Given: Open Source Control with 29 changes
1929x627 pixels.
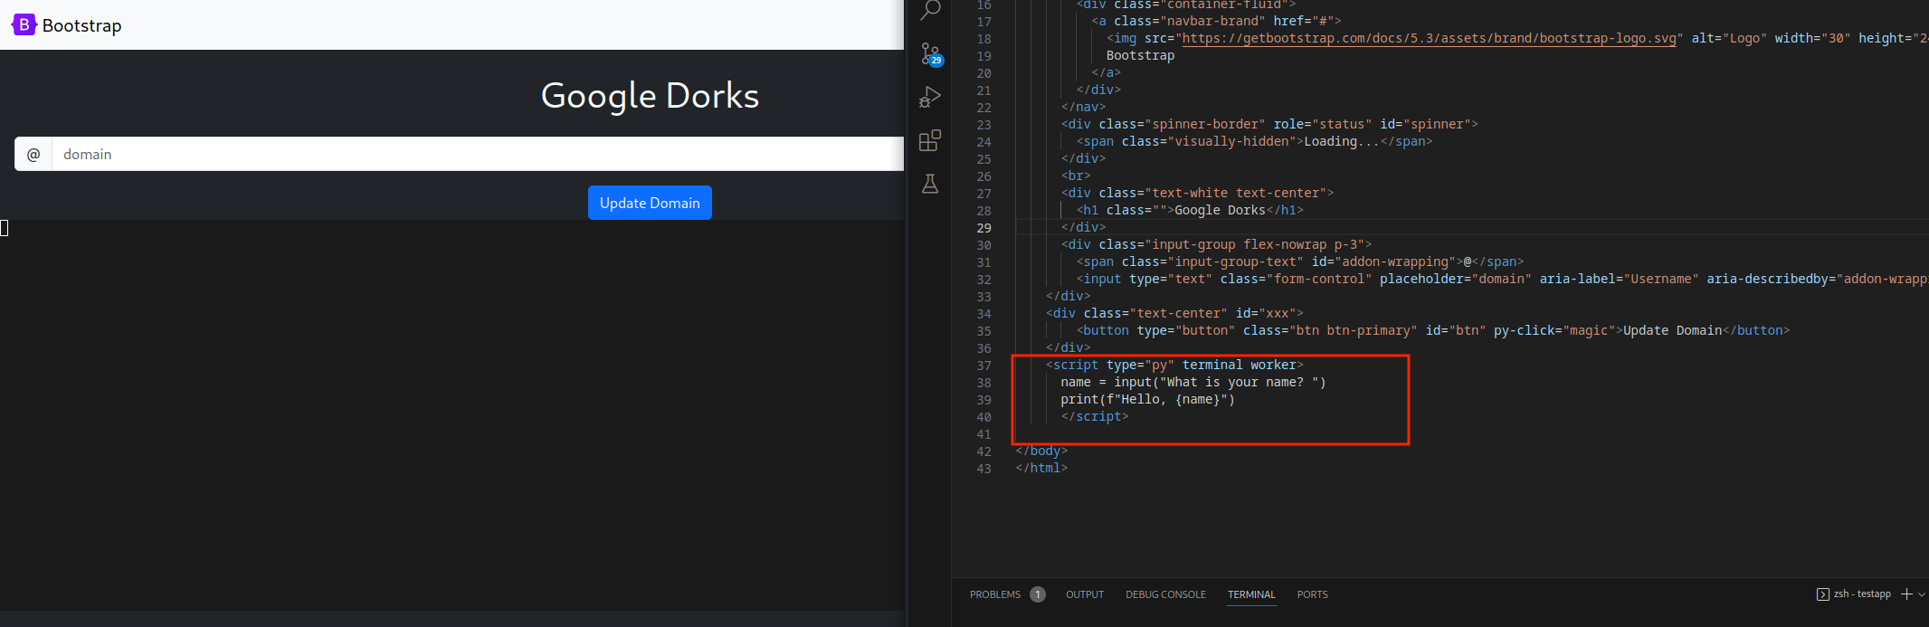Looking at the screenshot, I should click(929, 53).
